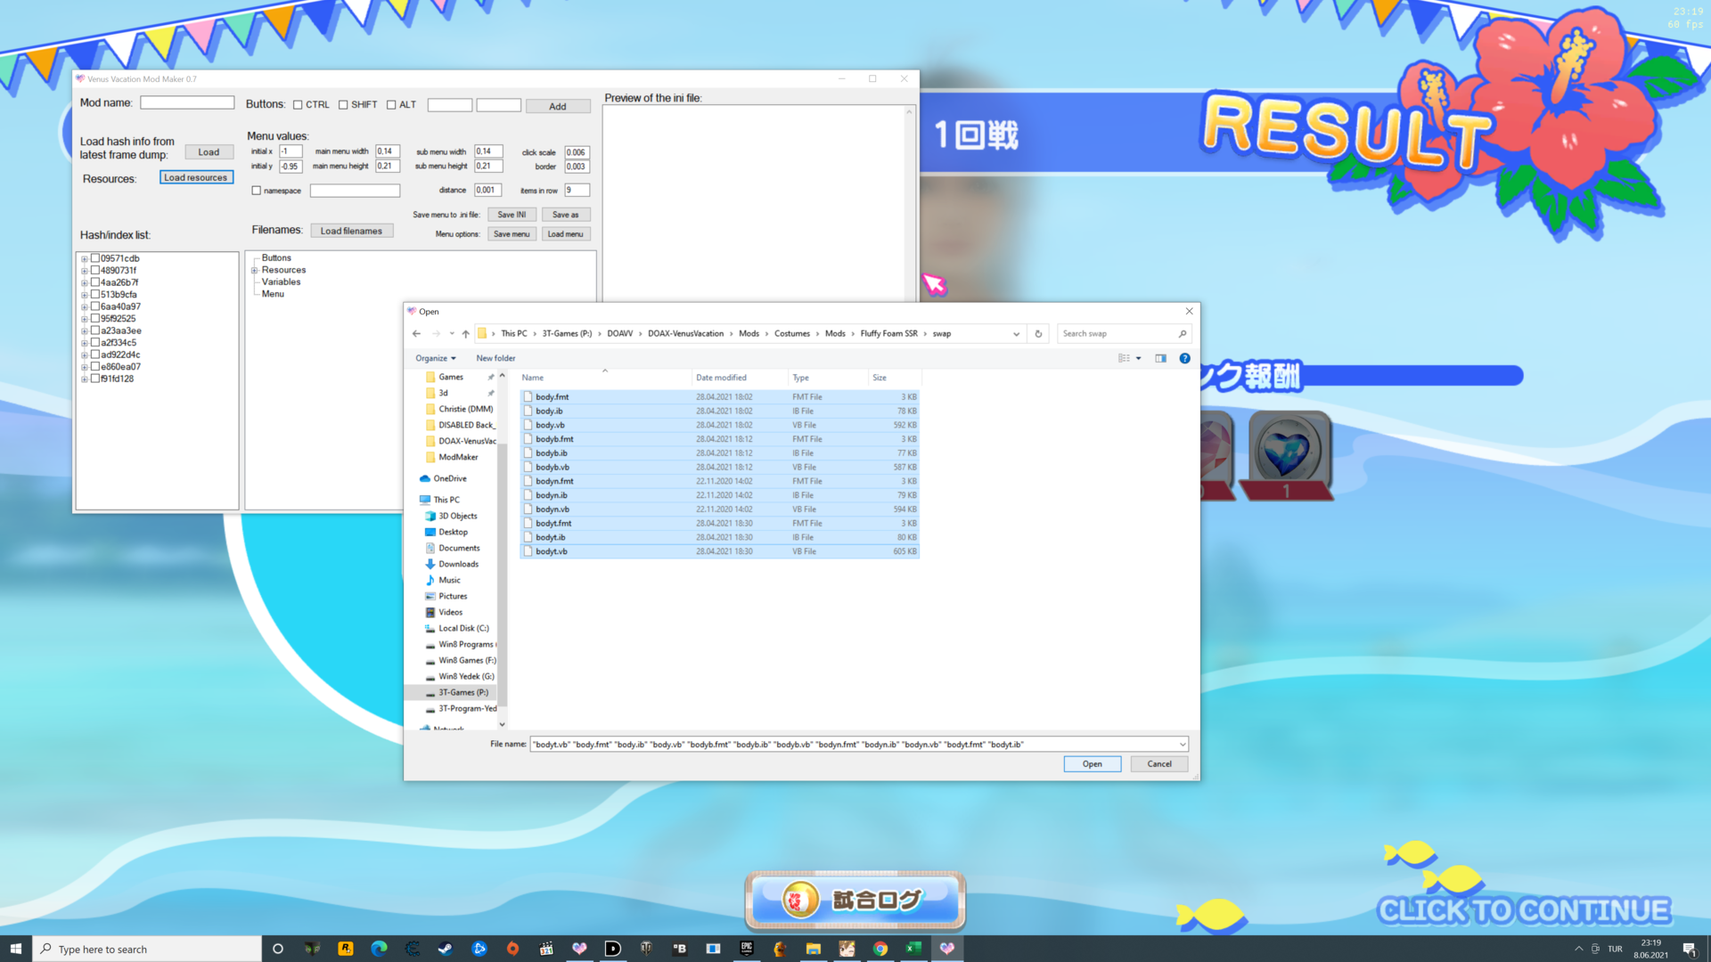Image resolution: width=1711 pixels, height=962 pixels.
Task: Open File Explorer from taskbar
Action: (814, 949)
